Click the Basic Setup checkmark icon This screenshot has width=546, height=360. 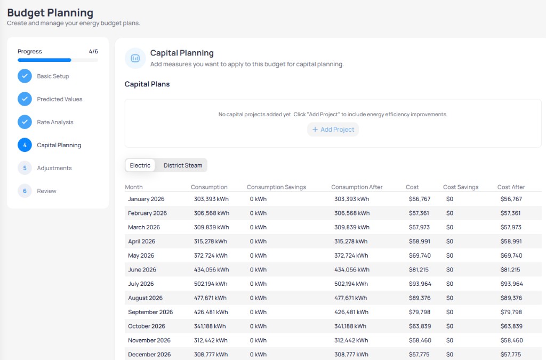click(x=25, y=76)
